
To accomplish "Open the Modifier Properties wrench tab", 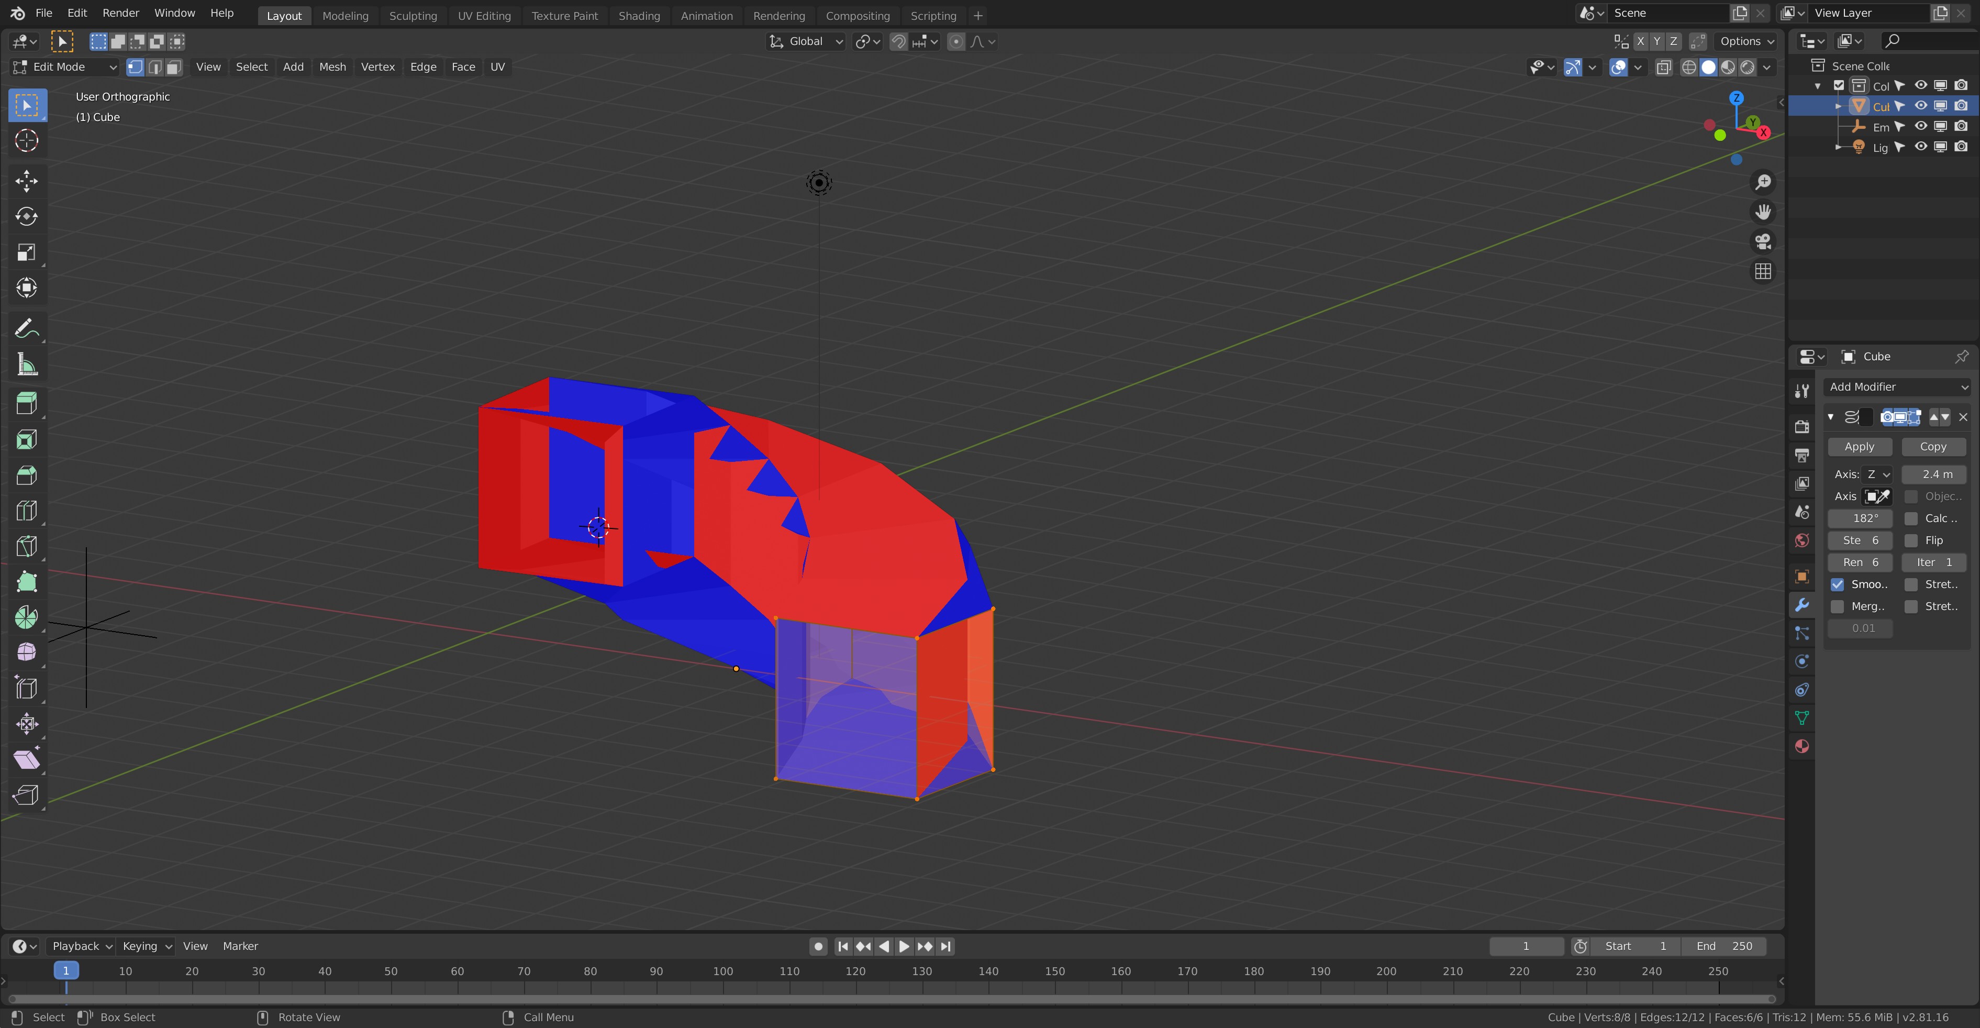I will pyautogui.click(x=1801, y=606).
